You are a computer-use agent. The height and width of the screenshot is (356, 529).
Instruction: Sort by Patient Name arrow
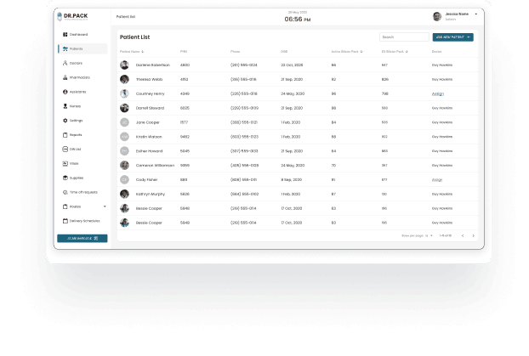click(143, 52)
